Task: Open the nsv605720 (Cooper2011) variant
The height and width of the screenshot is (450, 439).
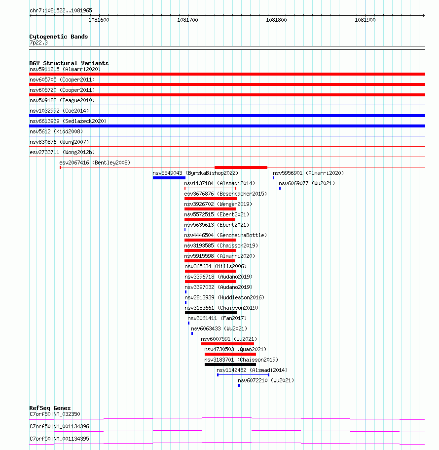Action: (x=62, y=90)
